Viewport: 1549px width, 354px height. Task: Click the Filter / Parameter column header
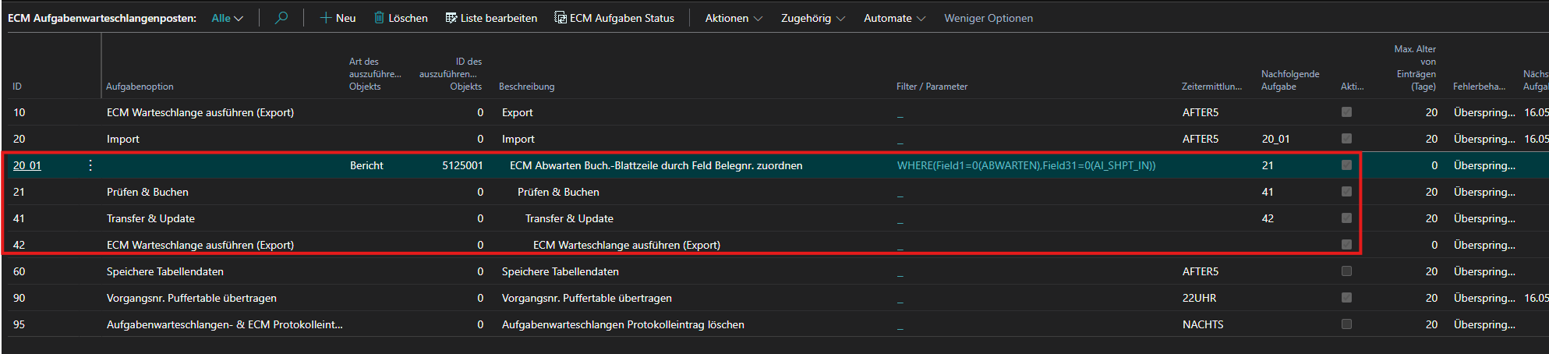932,87
